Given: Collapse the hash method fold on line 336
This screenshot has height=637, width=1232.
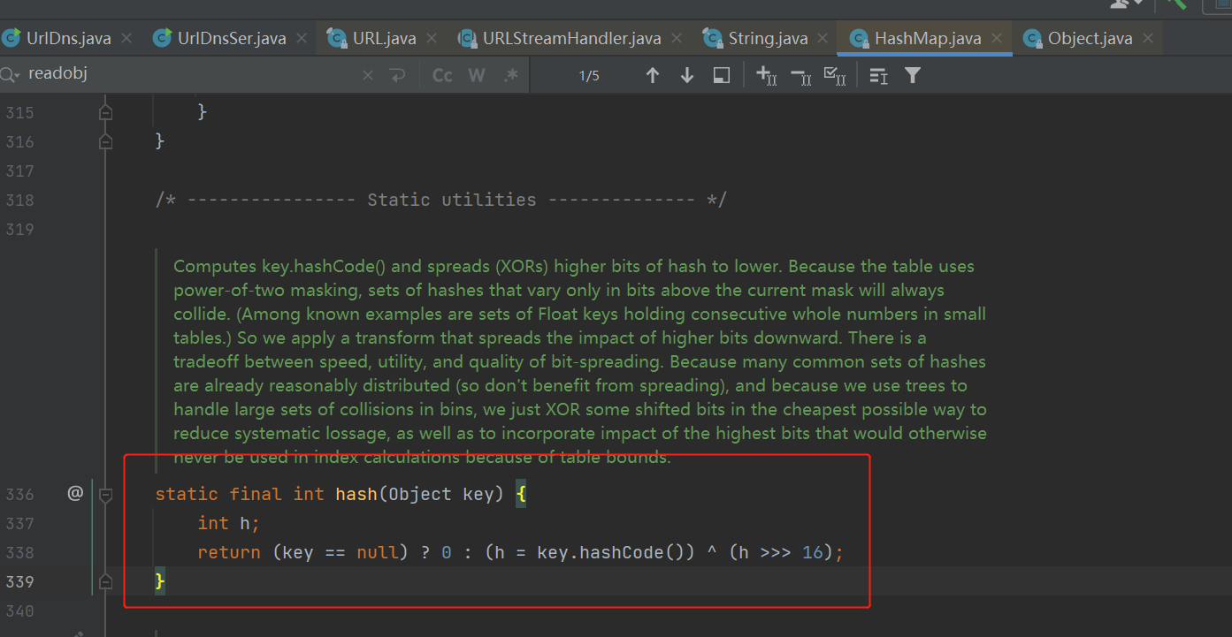Looking at the screenshot, I should 106,495.
